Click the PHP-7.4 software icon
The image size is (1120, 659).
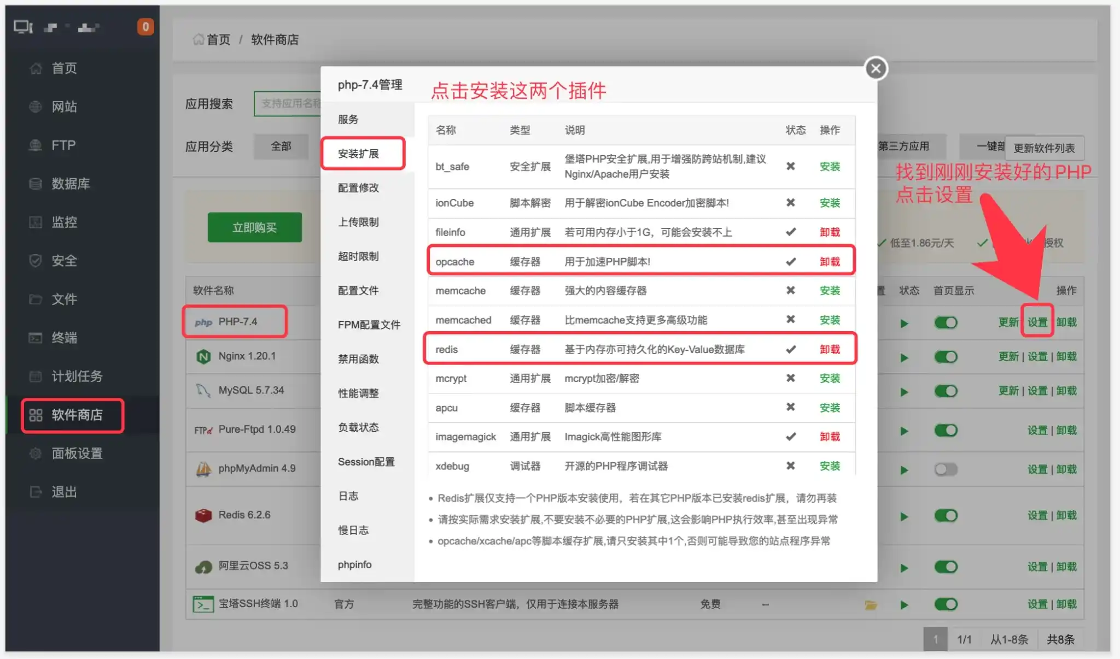coord(203,322)
